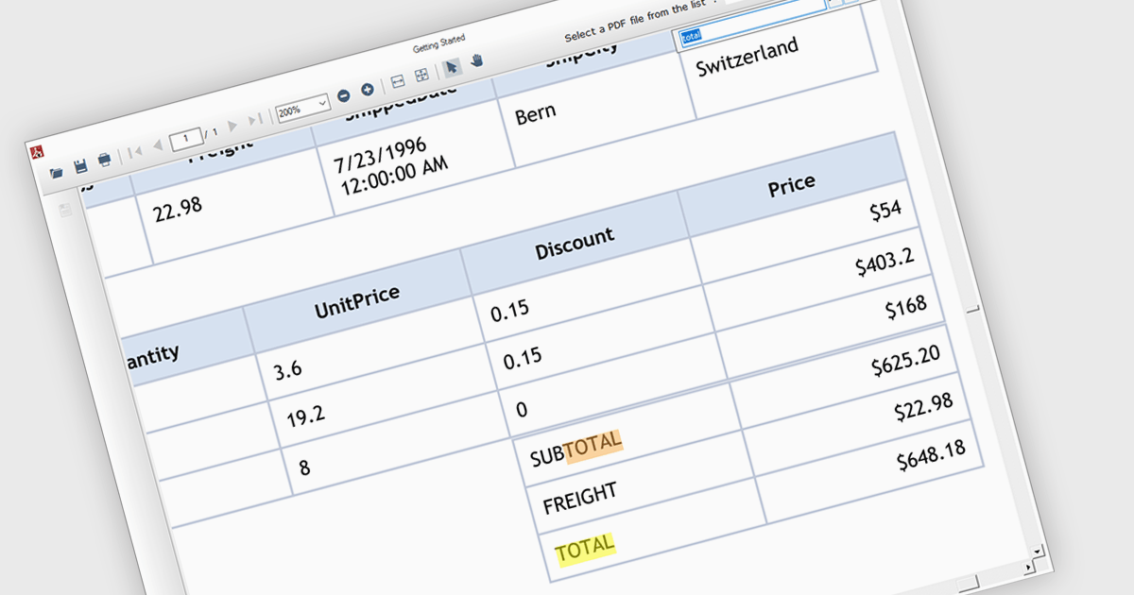Activate the arrow selection tool
1134x595 pixels.
pos(452,66)
